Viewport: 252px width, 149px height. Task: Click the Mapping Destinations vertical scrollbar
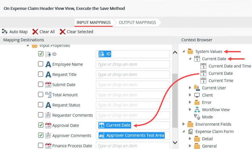175,95
